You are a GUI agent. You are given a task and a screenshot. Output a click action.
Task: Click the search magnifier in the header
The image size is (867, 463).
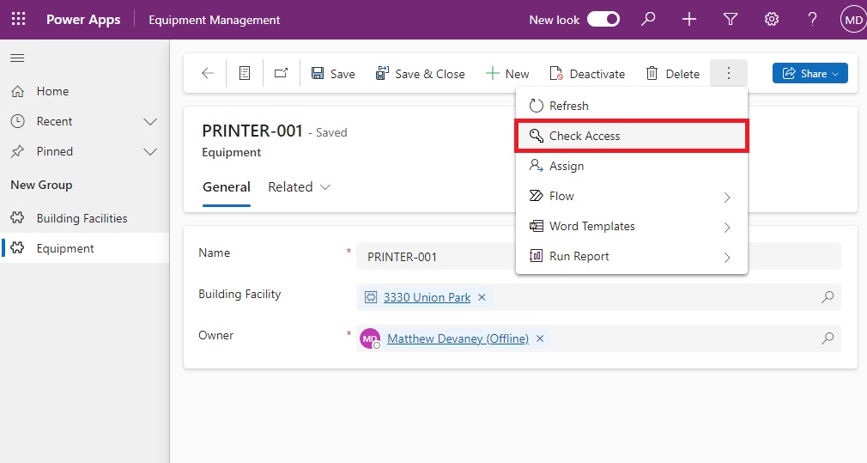pos(648,20)
